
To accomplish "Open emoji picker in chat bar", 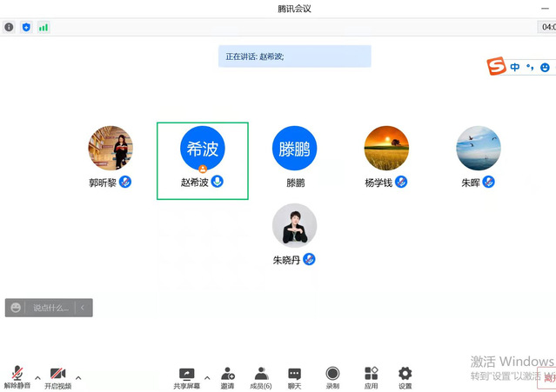I will click(16, 308).
